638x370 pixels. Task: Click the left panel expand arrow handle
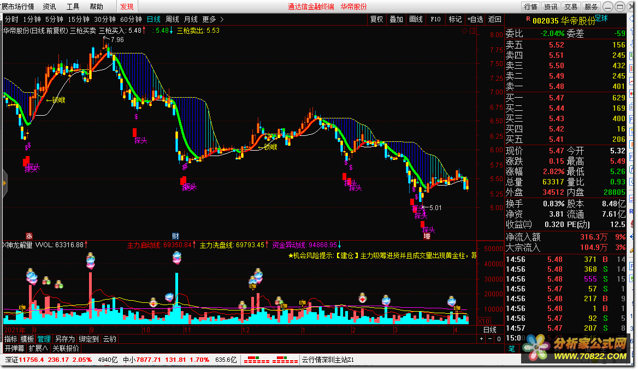pos(4,183)
